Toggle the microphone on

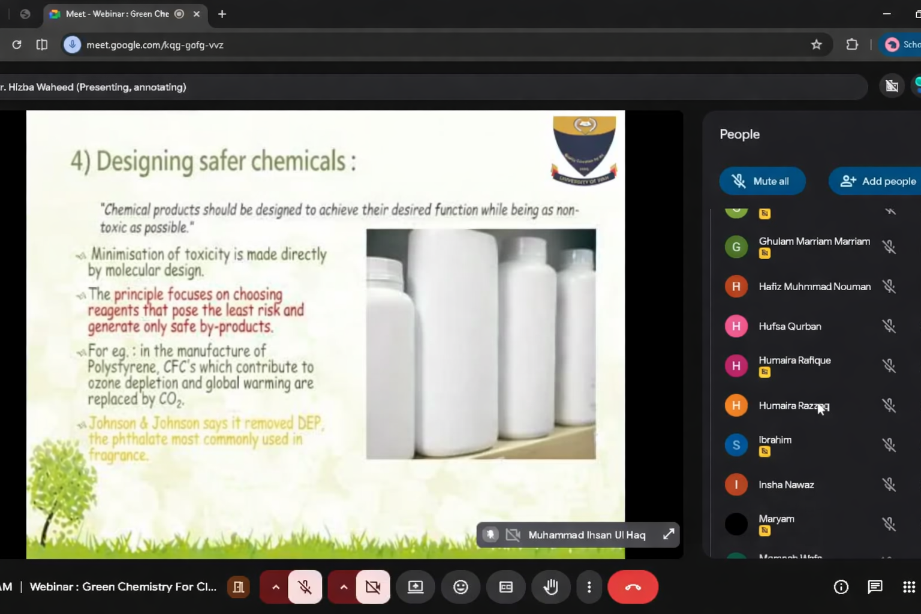(305, 587)
